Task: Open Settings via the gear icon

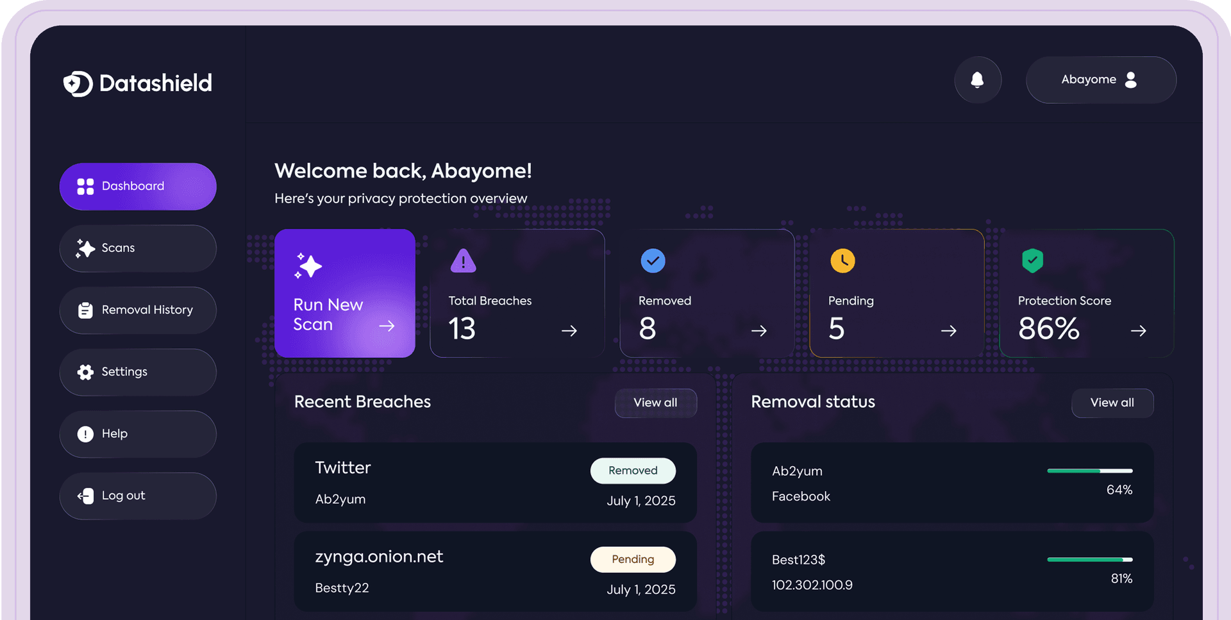Action: click(x=85, y=372)
